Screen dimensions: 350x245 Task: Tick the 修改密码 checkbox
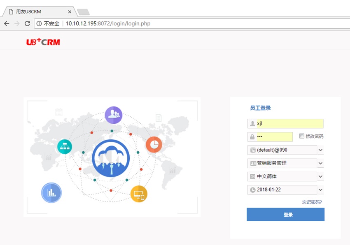pos(301,136)
